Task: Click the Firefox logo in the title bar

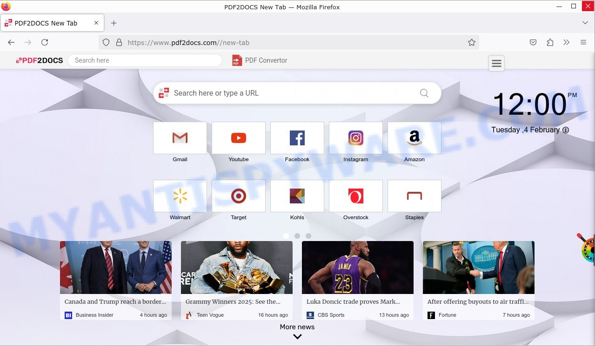Action: pos(6,7)
